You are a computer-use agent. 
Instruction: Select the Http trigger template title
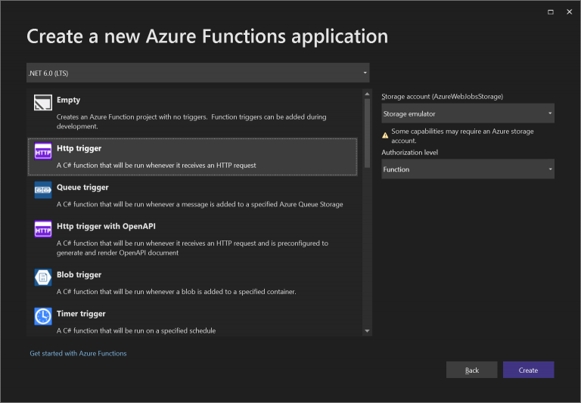pyautogui.click(x=79, y=148)
